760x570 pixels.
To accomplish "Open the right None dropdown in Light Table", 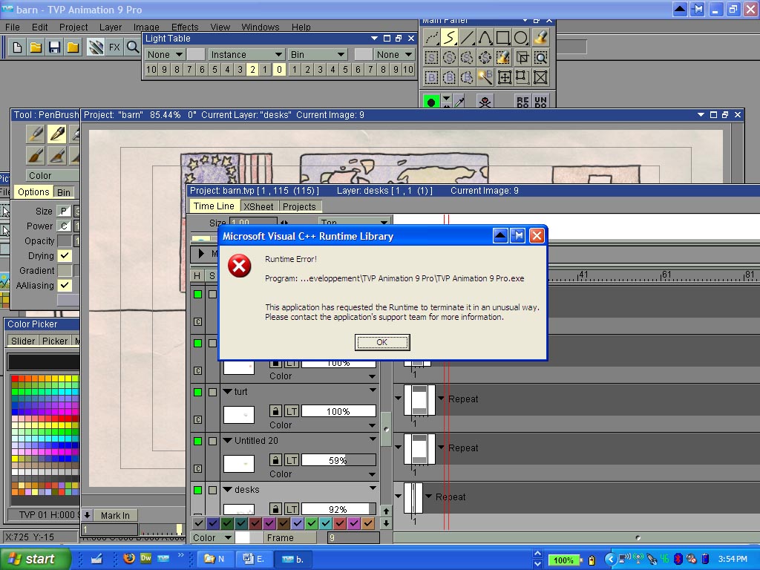I will [395, 54].
